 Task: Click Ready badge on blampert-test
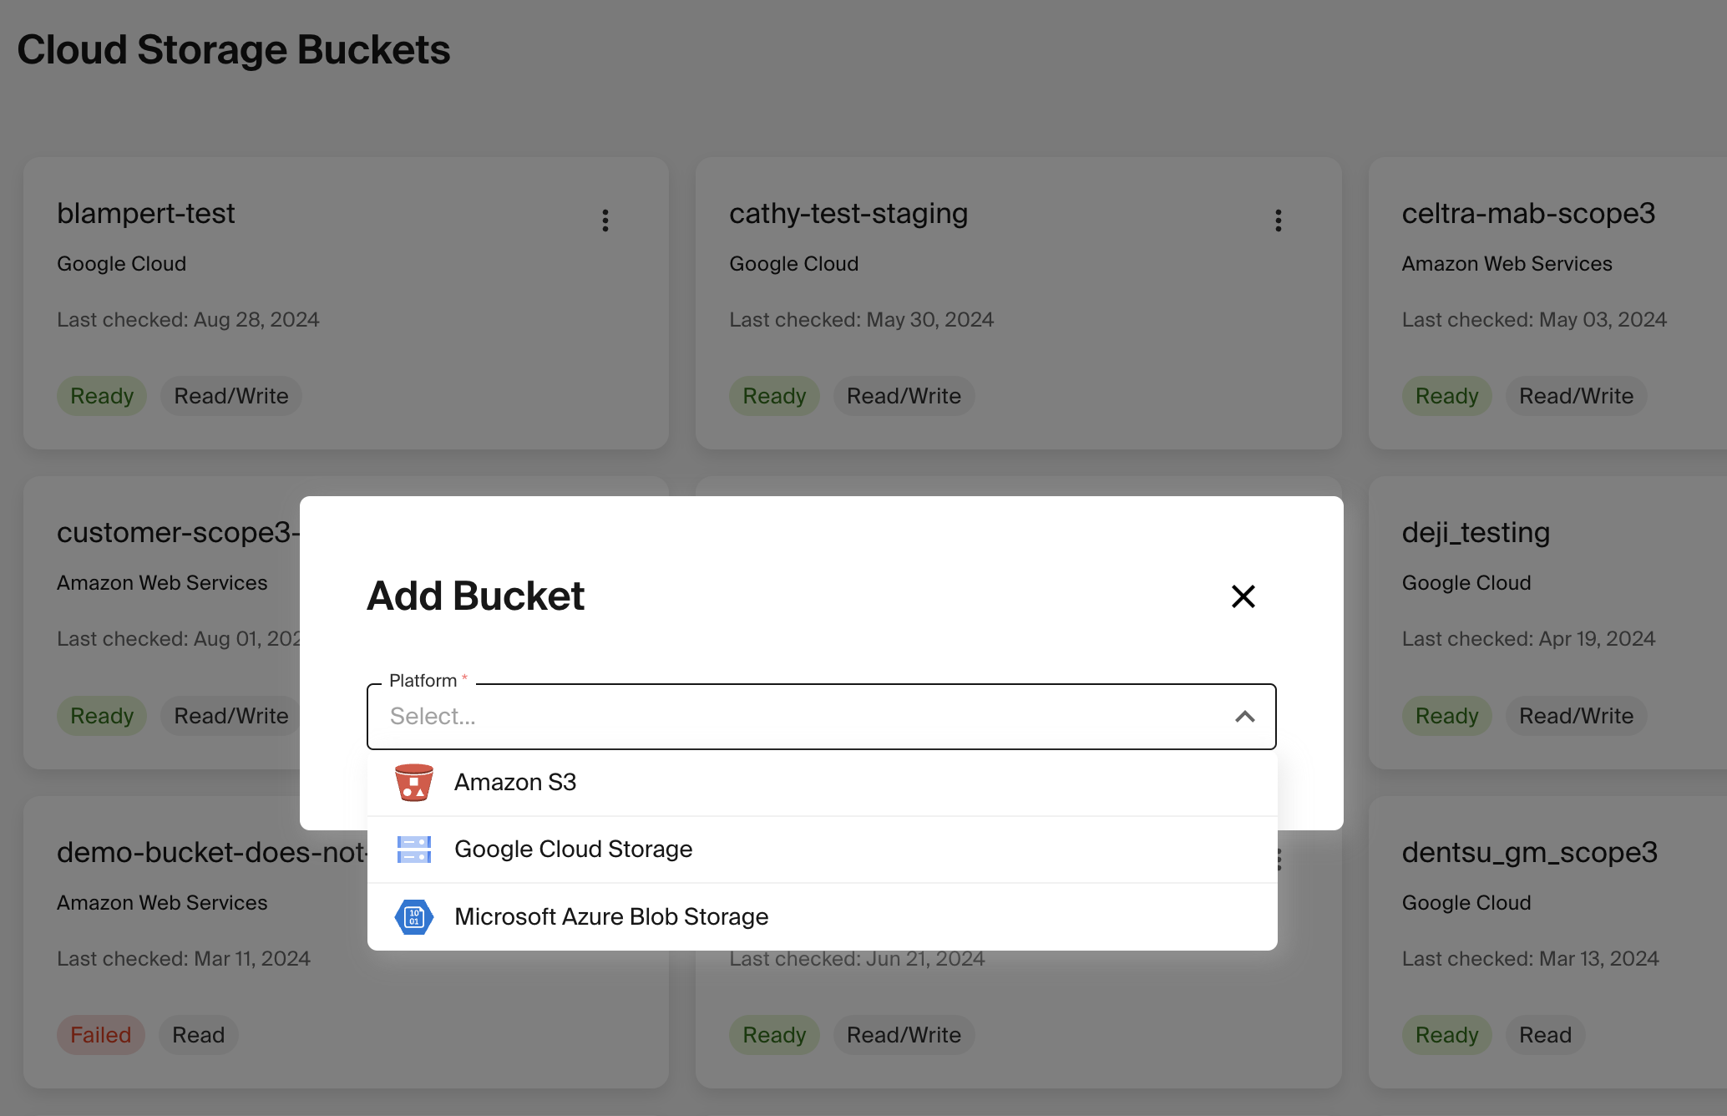(x=102, y=396)
